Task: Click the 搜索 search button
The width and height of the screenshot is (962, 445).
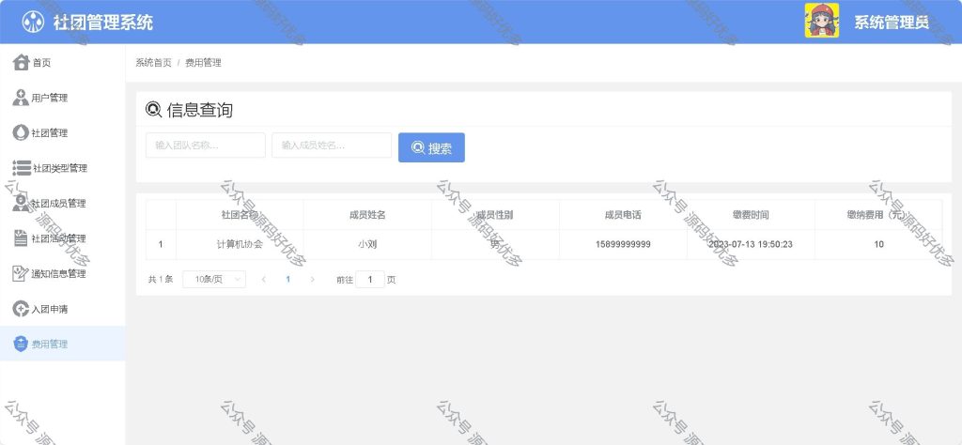Action: (x=431, y=147)
